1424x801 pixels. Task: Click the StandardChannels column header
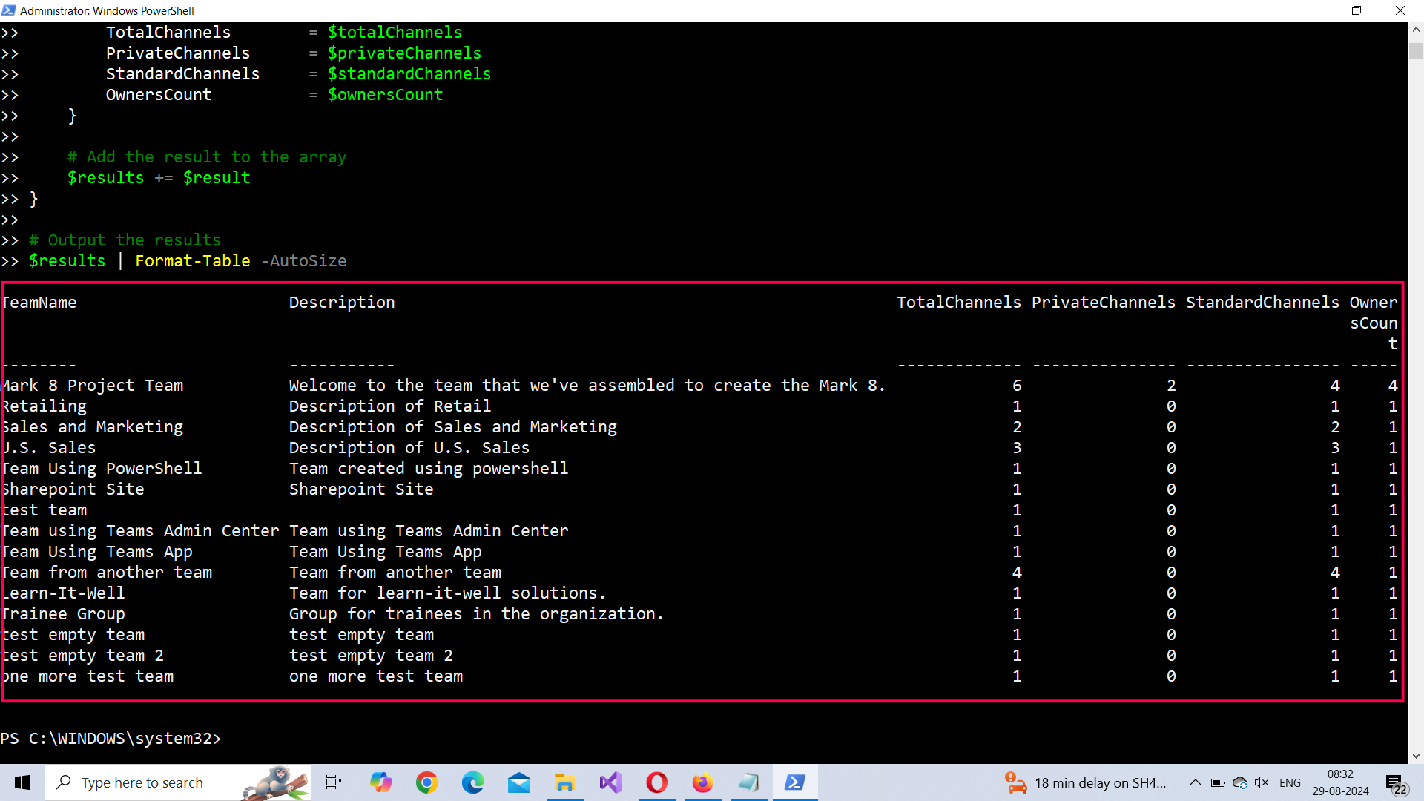[1262, 303]
